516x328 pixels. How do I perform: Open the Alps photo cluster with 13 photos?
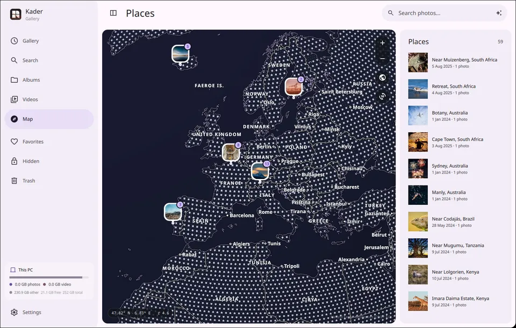pos(260,171)
